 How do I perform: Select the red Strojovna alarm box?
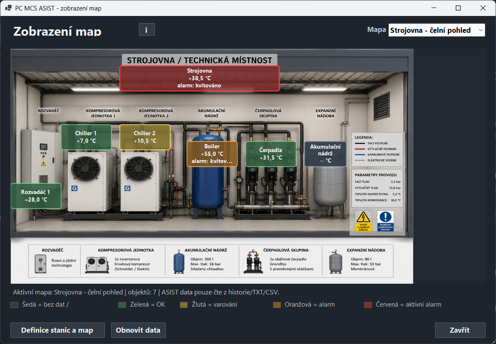pyautogui.click(x=199, y=78)
